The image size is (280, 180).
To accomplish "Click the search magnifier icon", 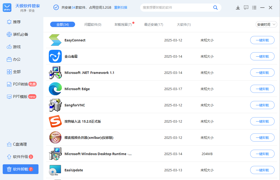I will (215, 8).
